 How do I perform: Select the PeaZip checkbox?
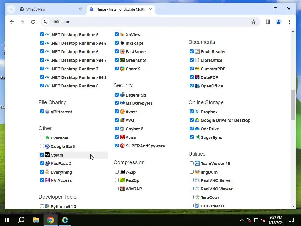click(117, 180)
